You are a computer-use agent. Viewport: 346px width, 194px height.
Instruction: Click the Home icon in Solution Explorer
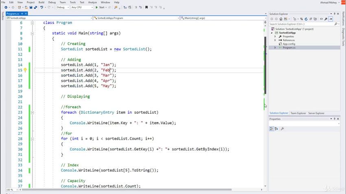(281, 19)
